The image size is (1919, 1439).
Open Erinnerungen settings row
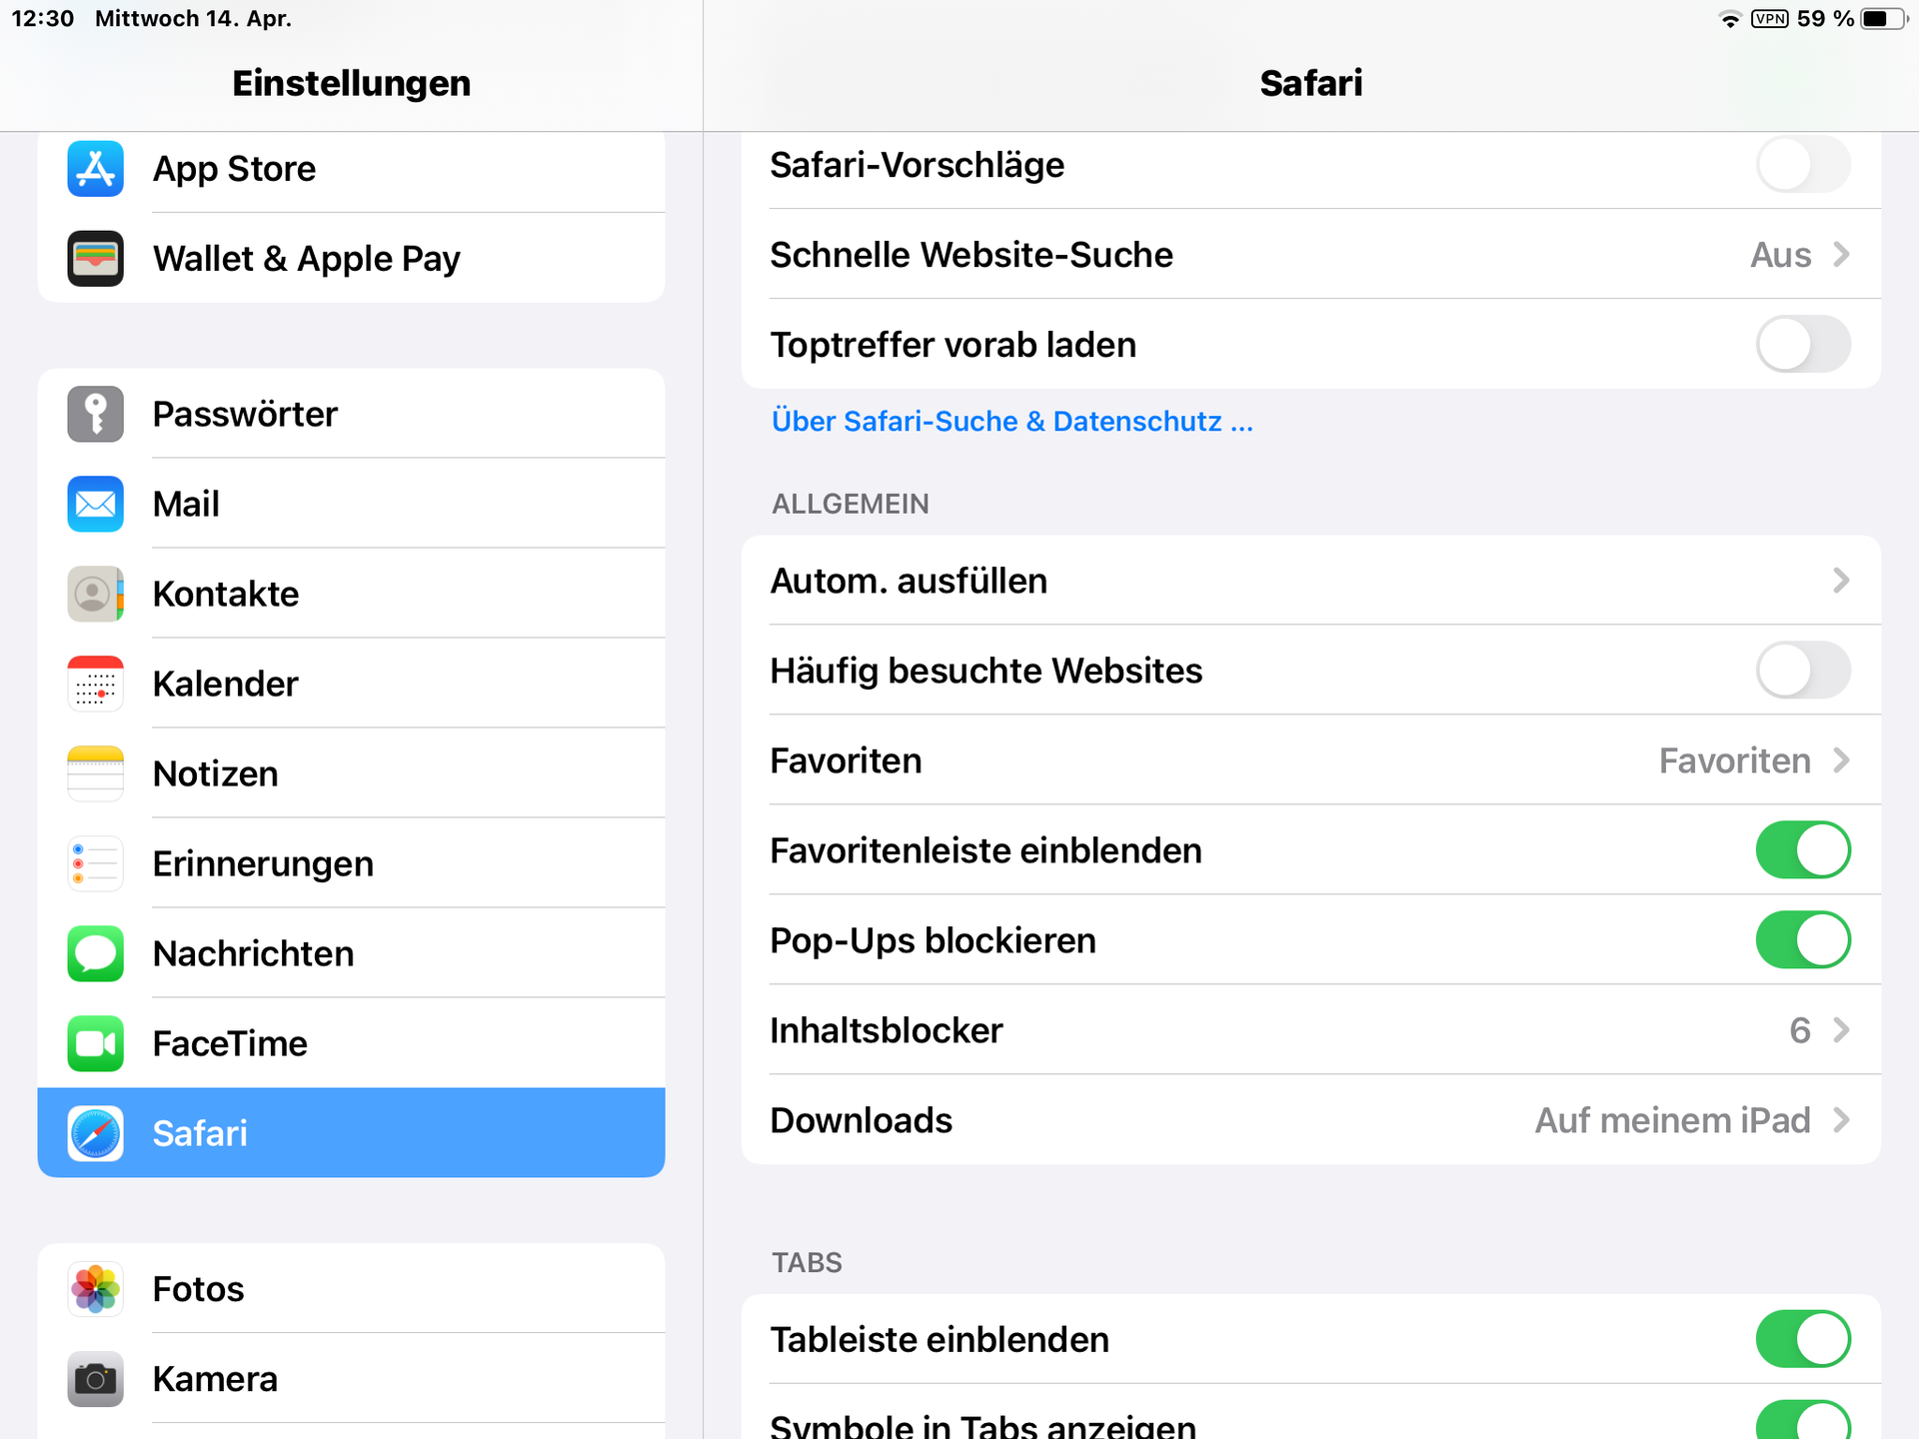[351, 863]
